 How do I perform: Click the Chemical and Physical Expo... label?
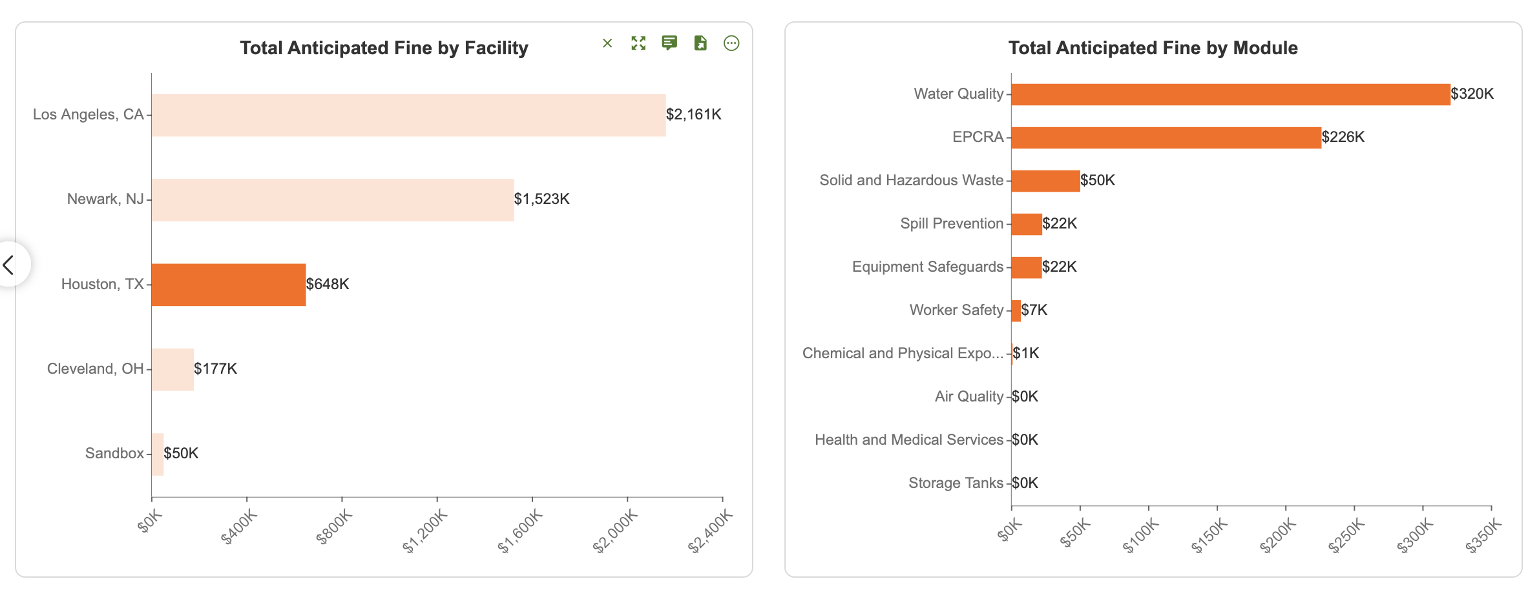[x=903, y=353]
